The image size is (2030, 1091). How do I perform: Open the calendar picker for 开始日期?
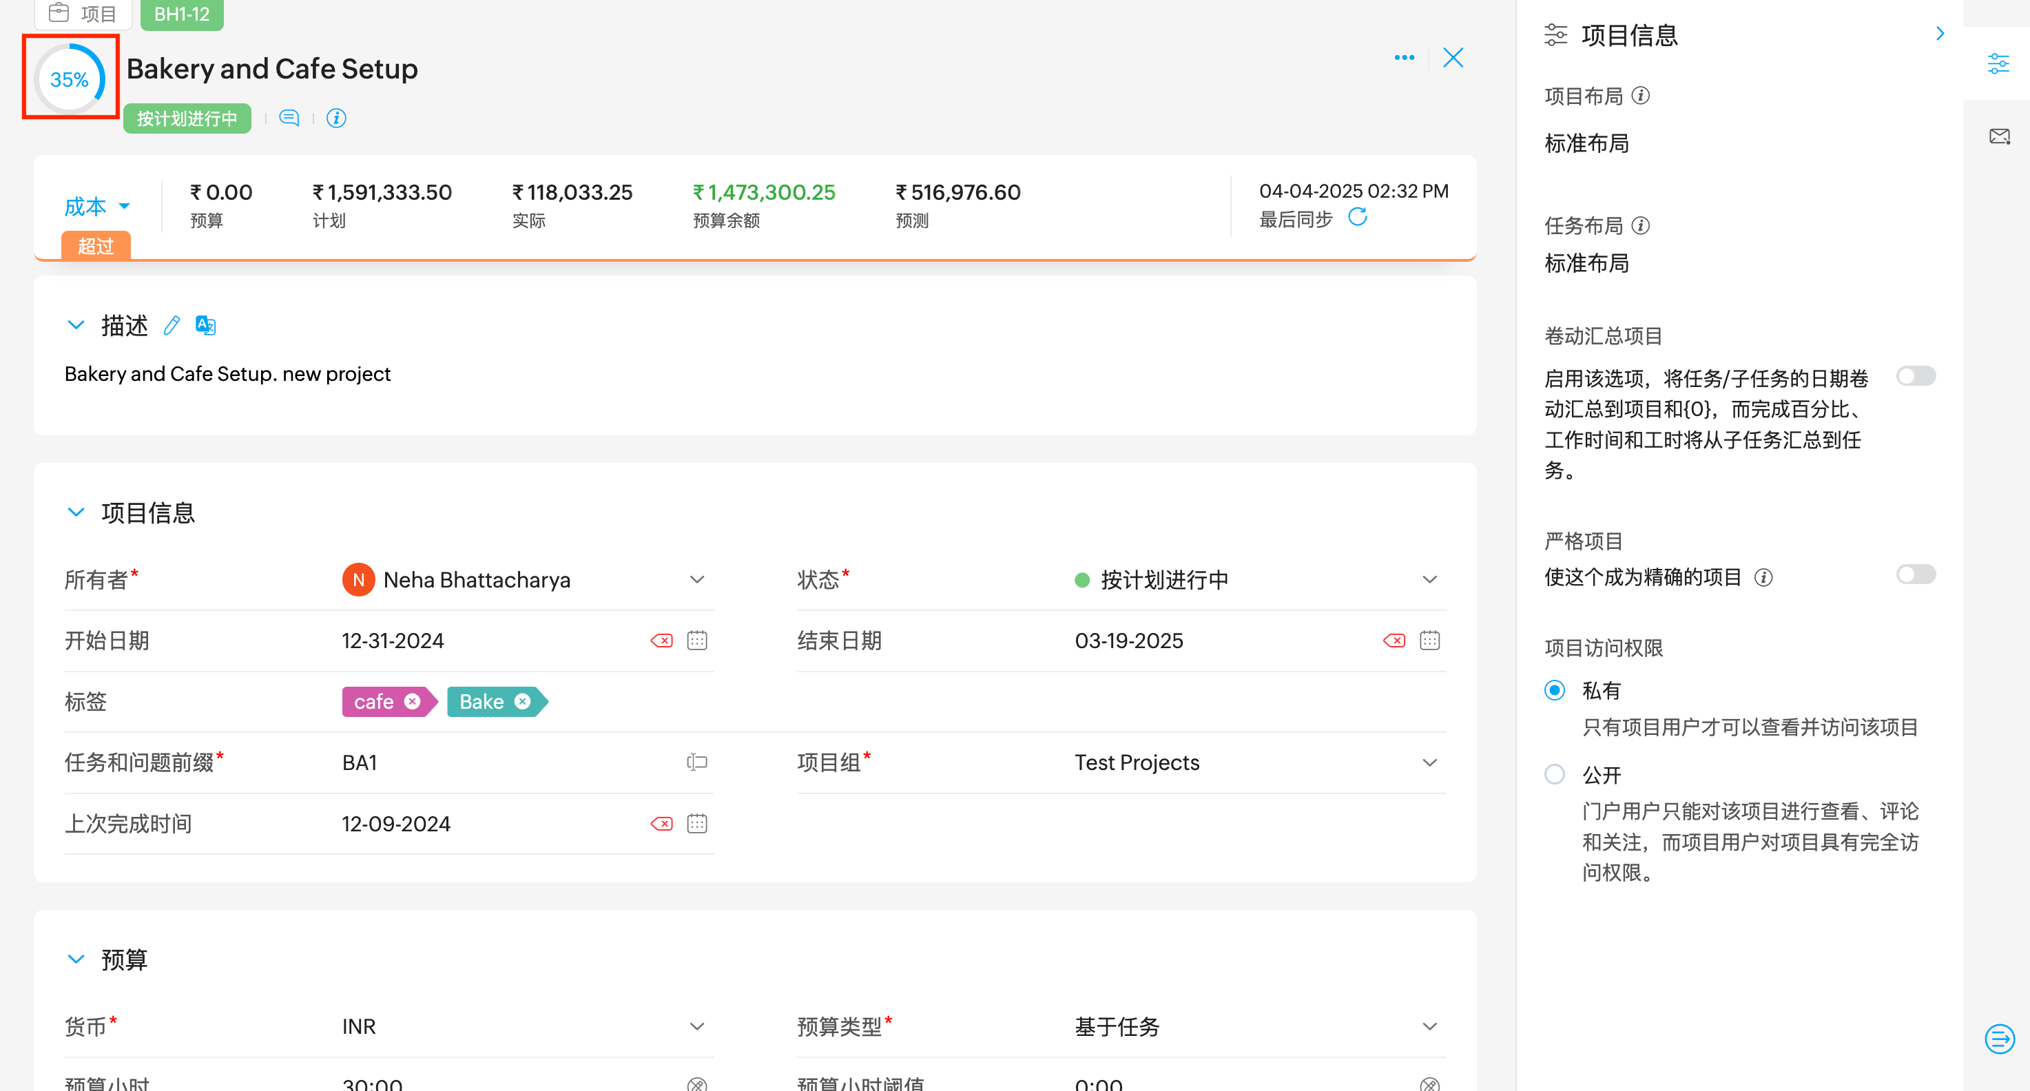696,641
